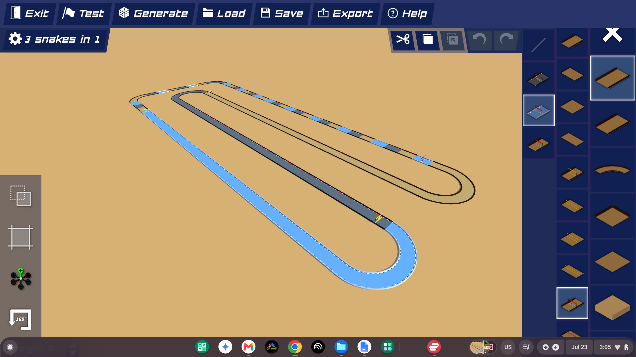Click the undo arrow icon
Screen dimensions: 636x357
[479, 40]
